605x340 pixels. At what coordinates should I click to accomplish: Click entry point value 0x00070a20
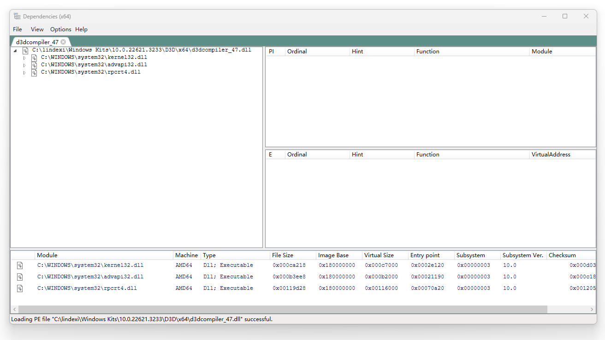[427, 288]
